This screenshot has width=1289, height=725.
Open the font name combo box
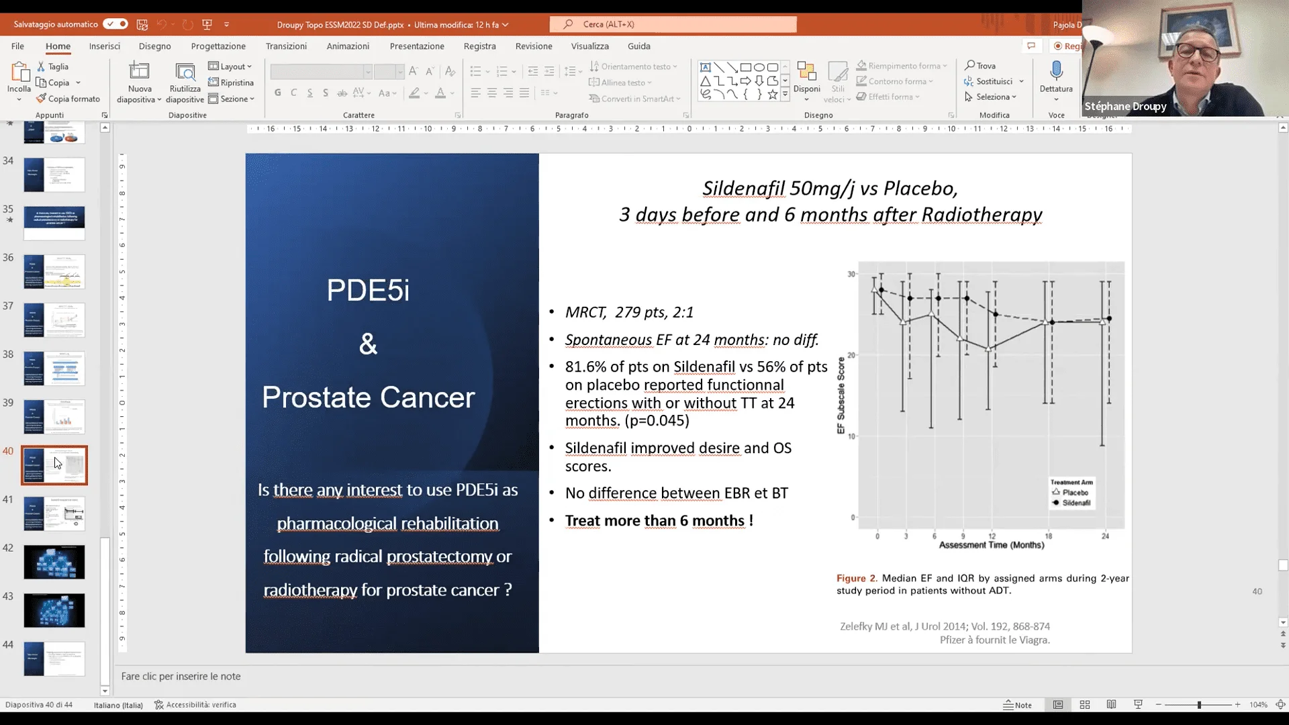pyautogui.click(x=321, y=71)
